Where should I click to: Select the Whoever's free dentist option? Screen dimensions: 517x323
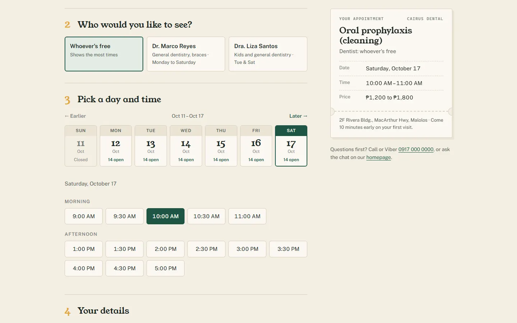coord(104,54)
